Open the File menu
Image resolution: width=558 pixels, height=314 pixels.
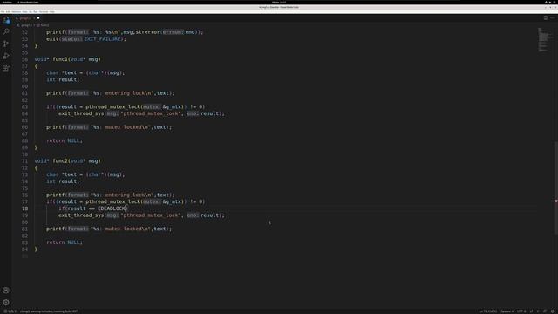tap(3, 11)
